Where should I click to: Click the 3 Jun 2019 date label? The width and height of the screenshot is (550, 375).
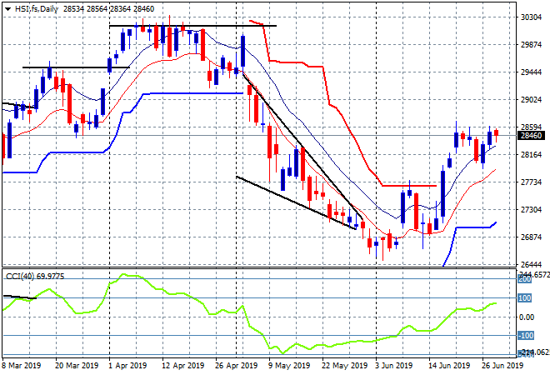click(x=394, y=366)
